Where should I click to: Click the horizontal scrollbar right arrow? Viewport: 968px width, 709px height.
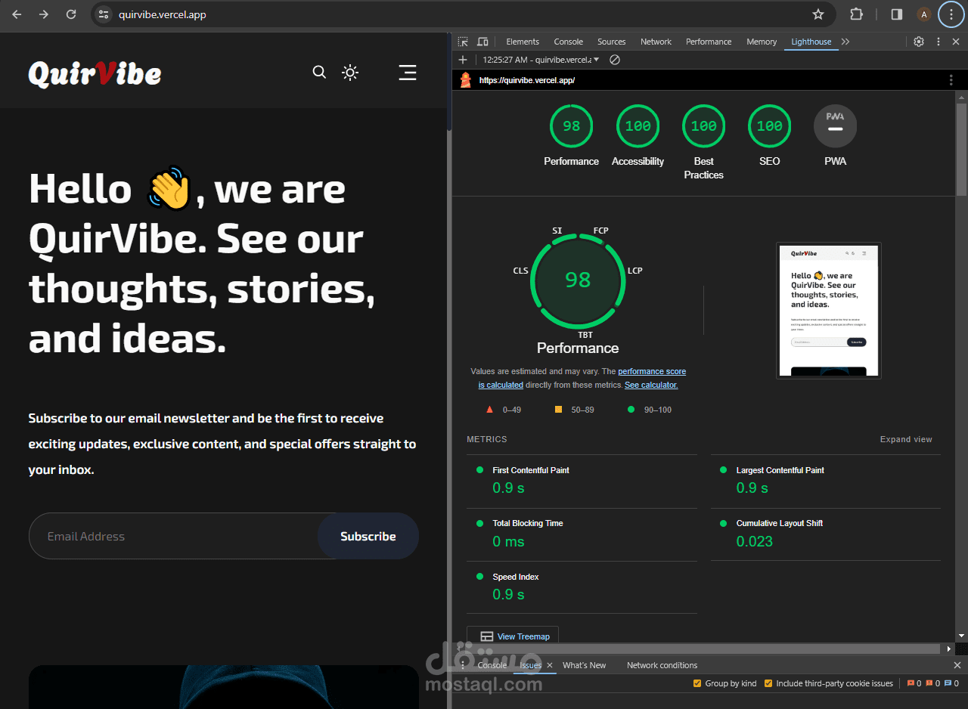(x=949, y=649)
